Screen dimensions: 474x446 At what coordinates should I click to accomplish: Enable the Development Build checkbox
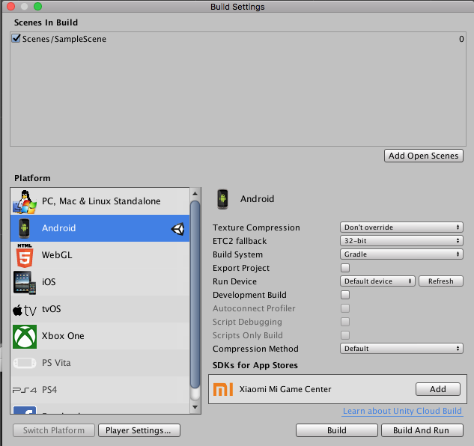pos(345,295)
